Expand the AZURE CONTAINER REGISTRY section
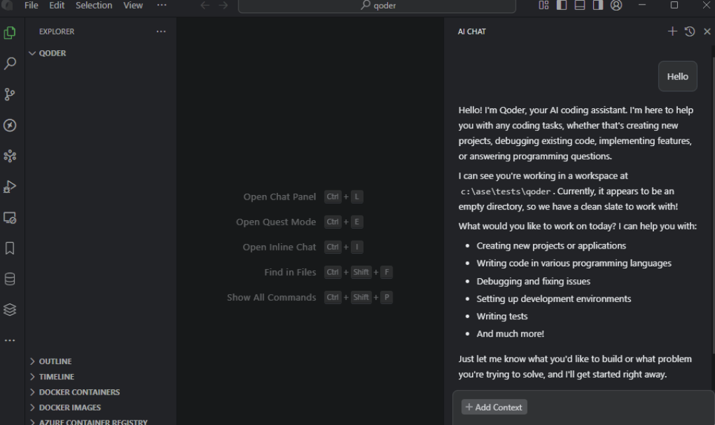This screenshot has width=715, height=425. pyautogui.click(x=101, y=422)
